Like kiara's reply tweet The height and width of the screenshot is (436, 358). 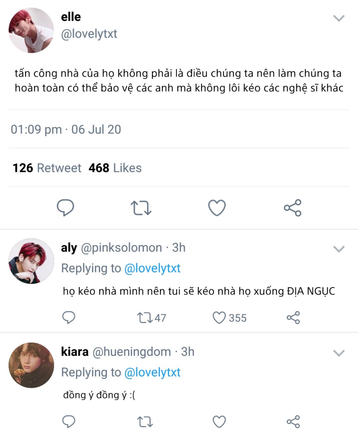click(219, 422)
